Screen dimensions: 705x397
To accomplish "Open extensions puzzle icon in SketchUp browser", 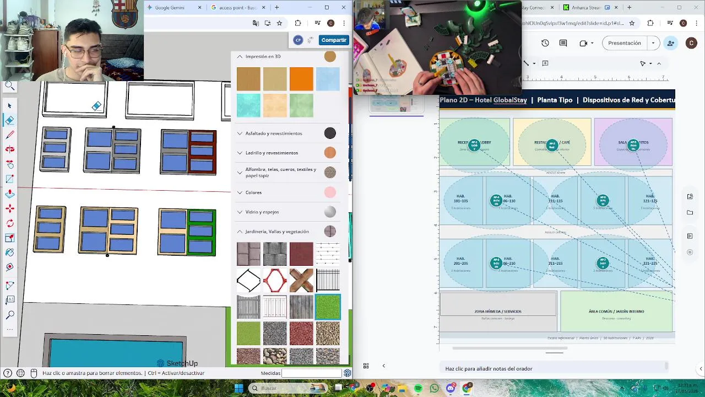I will click(x=298, y=23).
